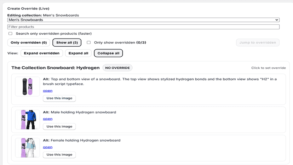Click the Filter products input field
This screenshot has width=293, height=165.
(143, 27)
